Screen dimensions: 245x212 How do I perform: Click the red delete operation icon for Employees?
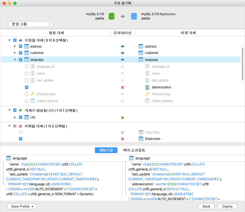122,139
